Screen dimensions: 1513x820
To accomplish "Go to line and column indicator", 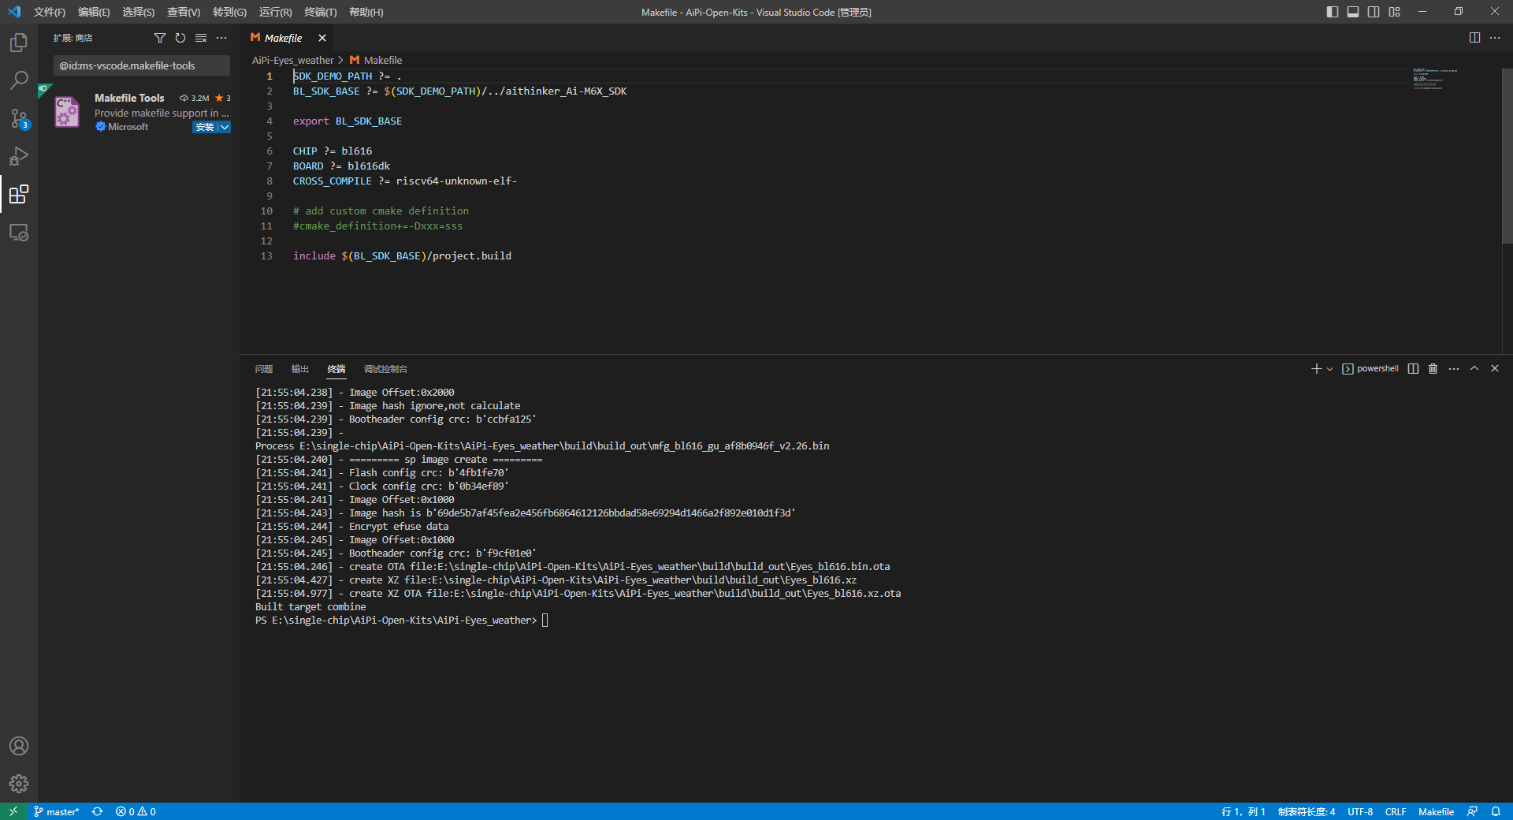I will (x=1243, y=811).
